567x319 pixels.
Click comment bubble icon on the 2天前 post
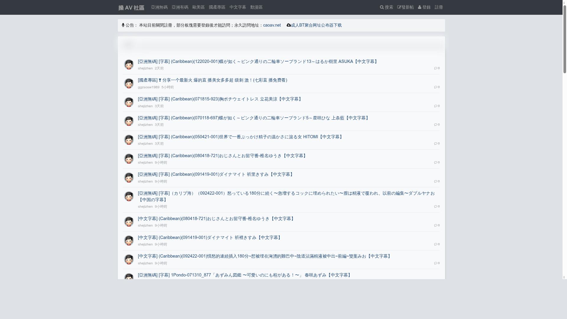click(436, 68)
